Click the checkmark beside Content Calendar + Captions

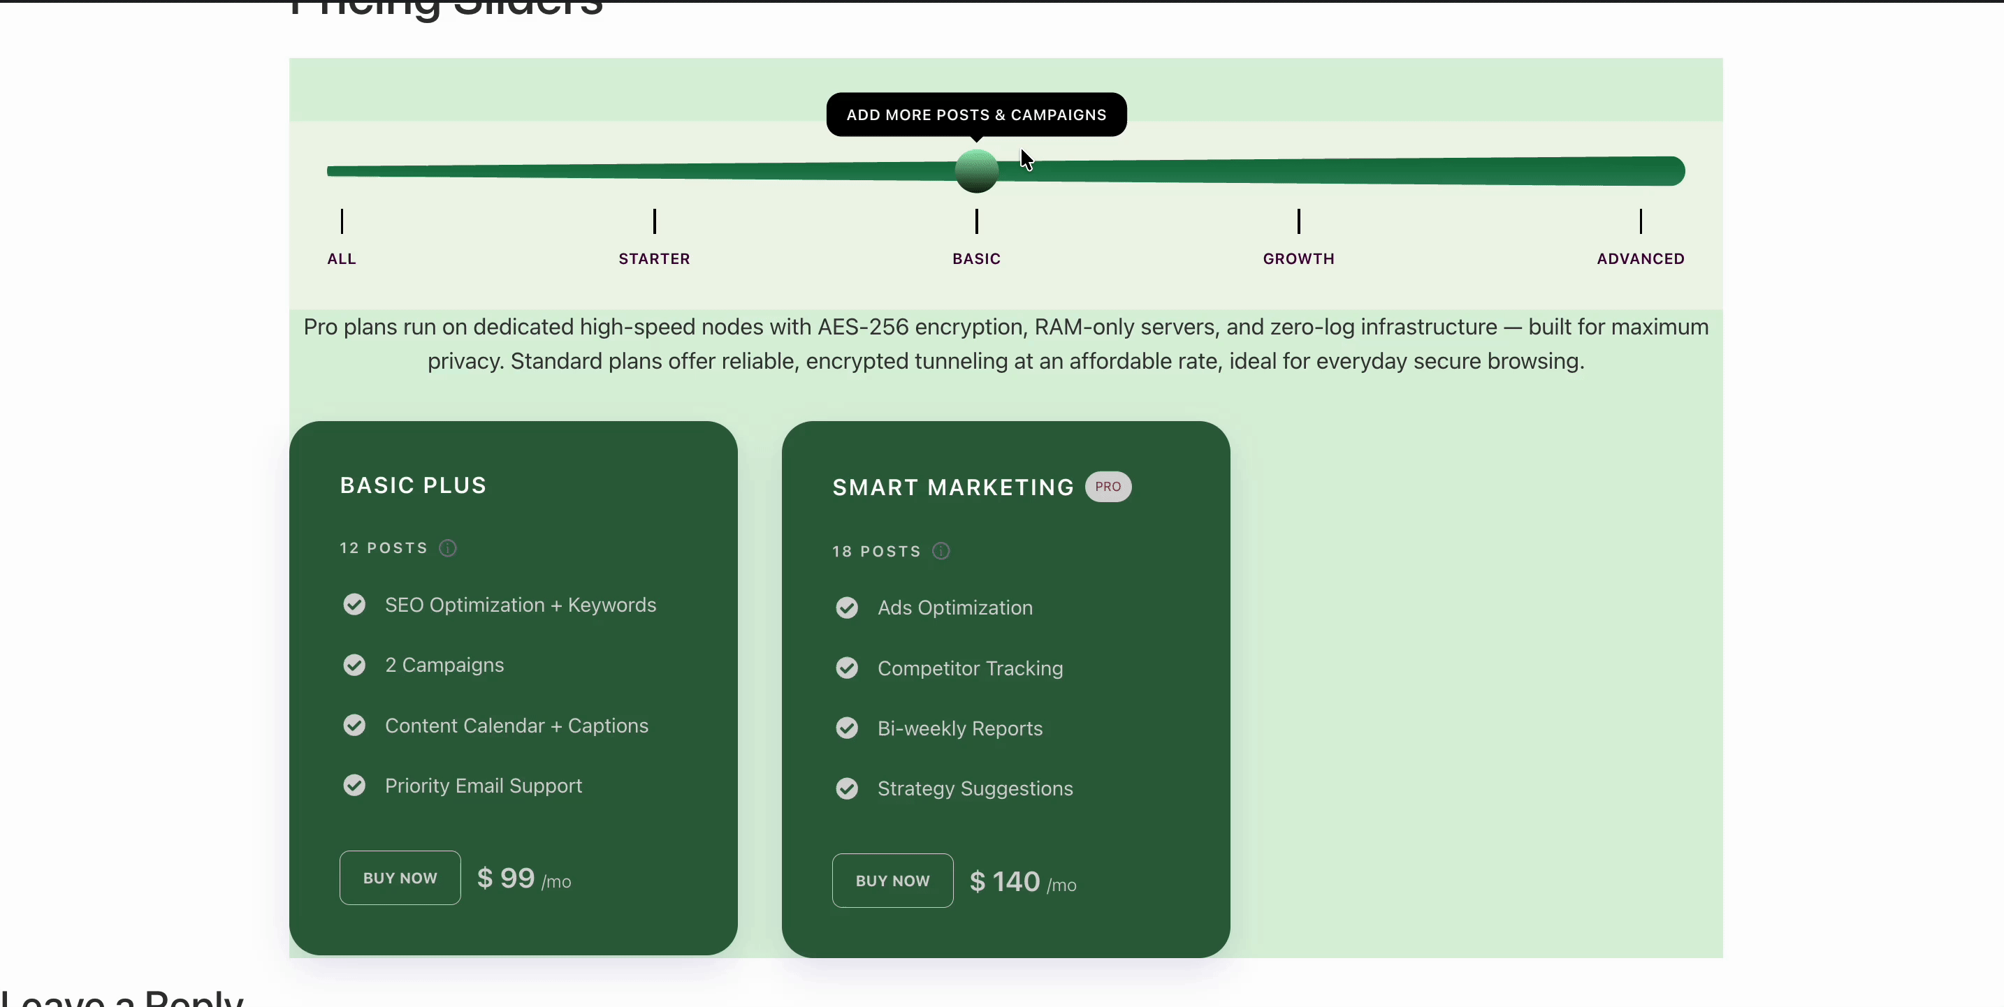[354, 725]
